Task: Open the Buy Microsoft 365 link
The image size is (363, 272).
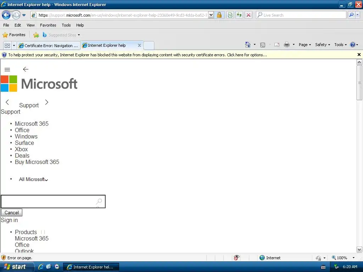Action: point(37,162)
